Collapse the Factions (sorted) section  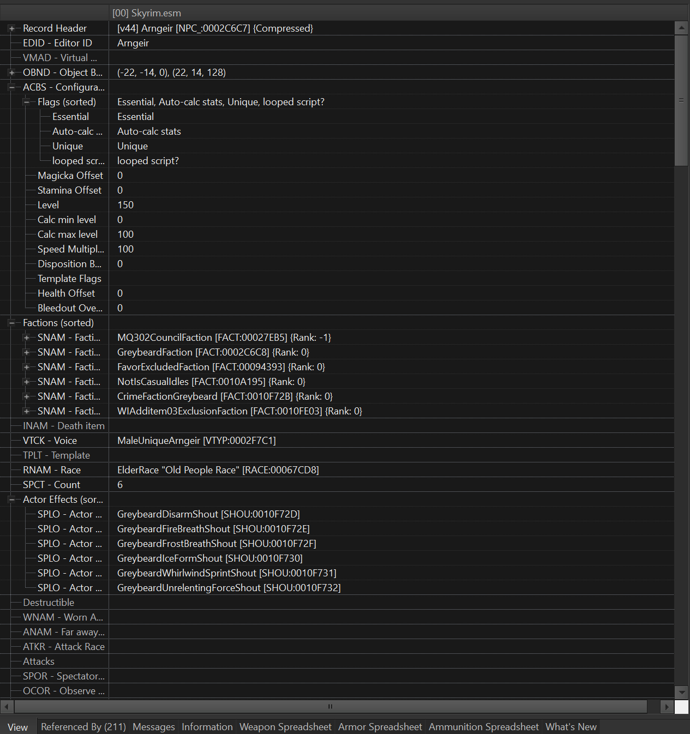click(11, 323)
